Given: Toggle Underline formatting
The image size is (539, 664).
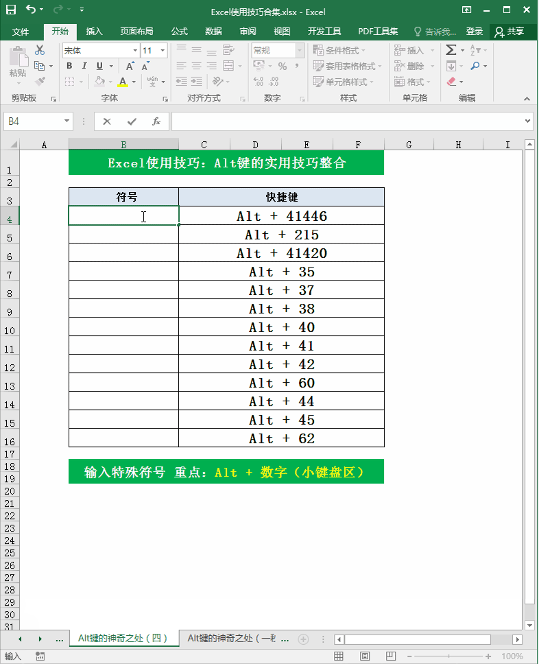Looking at the screenshot, I should pos(99,66).
